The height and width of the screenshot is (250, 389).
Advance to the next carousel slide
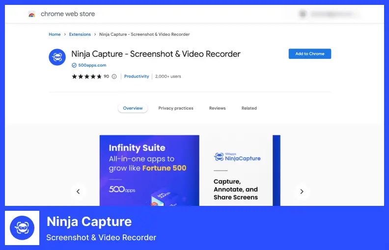302,191
